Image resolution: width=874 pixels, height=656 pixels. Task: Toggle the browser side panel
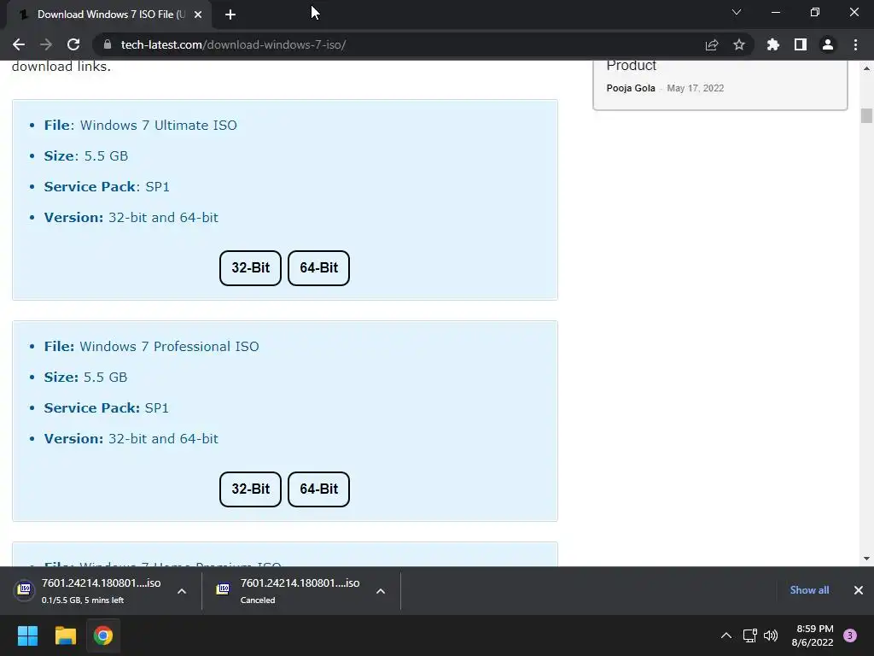801,44
